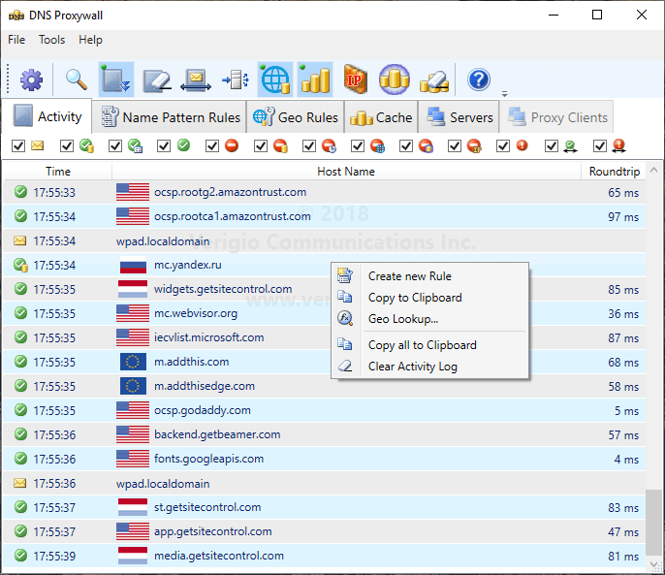This screenshot has height=575, width=665.
Task: Click the green check with coins icon at 17:55:34 mc.yandex.ru
Action: coord(20,266)
